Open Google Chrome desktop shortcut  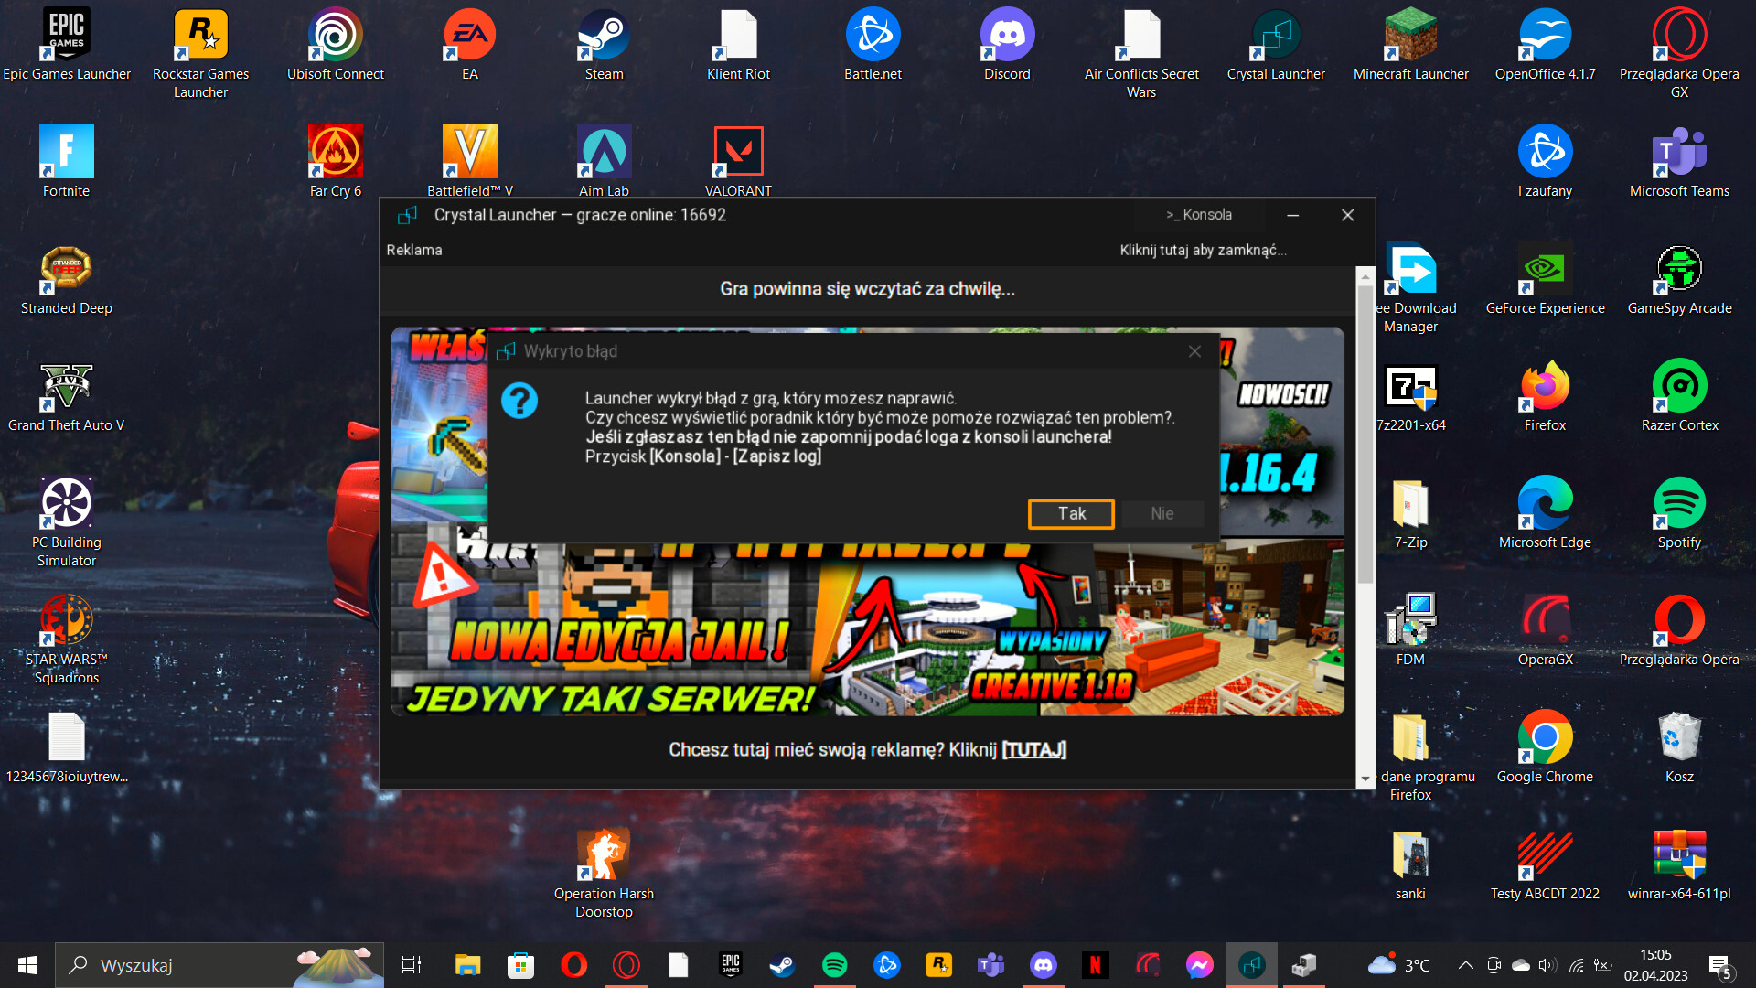pyautogui.click(x=1545, y=747)
